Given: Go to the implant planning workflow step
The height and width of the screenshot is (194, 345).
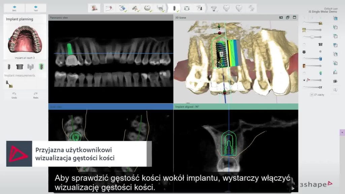Looking at the screenshot, I should click(x=175, y=8).
